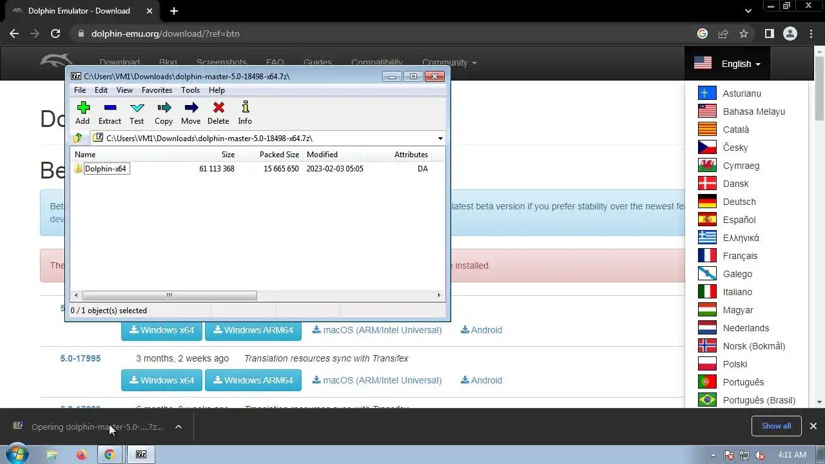Viewport: 825px width, 464px height.
Task: Open a new browser tab
Action: 174,11
